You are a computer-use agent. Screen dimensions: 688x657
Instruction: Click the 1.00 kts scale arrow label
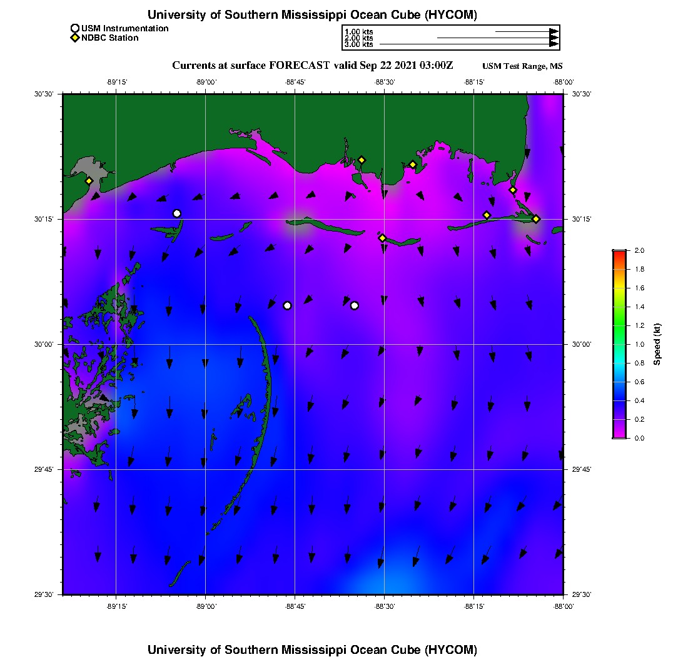click(358, 32)
